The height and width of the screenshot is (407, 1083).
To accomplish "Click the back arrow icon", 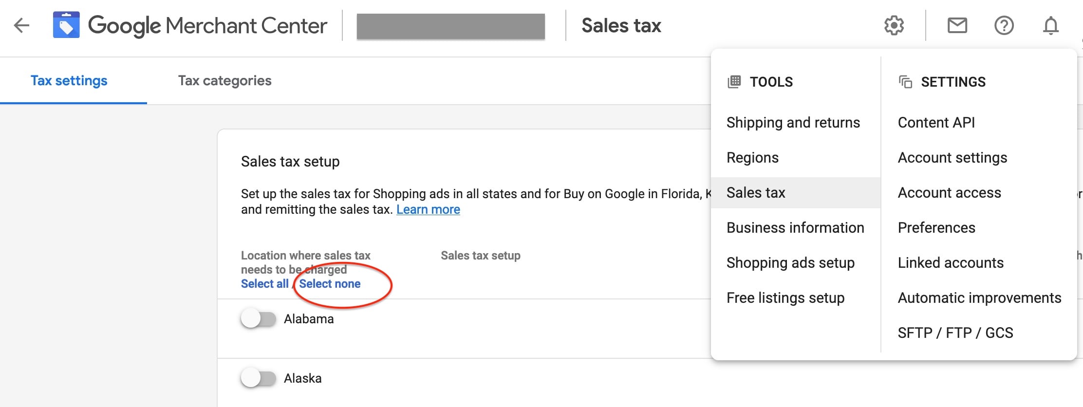I will pyautogui.click(x=21, y=25).
